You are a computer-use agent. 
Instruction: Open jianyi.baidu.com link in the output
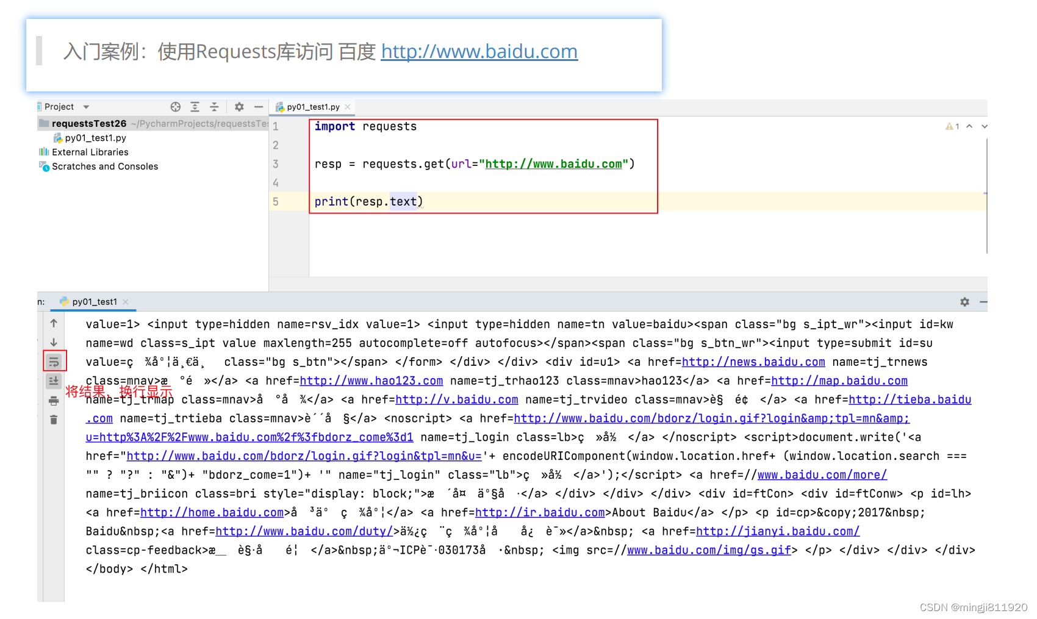point(778,532)
